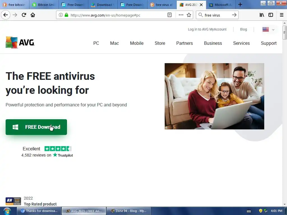
Task: Click the AV-Comparatives award badge
Action: tap(13, 201)
